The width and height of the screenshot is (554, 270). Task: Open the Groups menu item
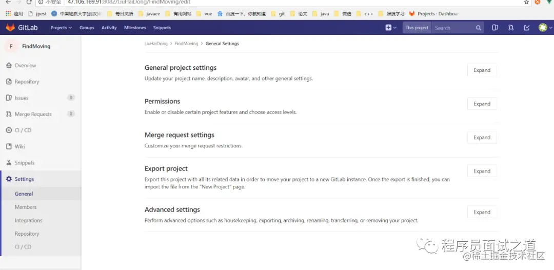[x=87, y=28]
